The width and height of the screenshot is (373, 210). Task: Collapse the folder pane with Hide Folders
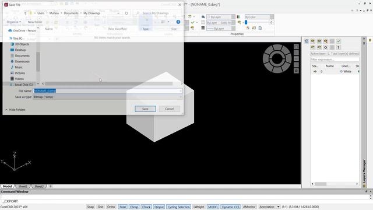coord(15,110)
